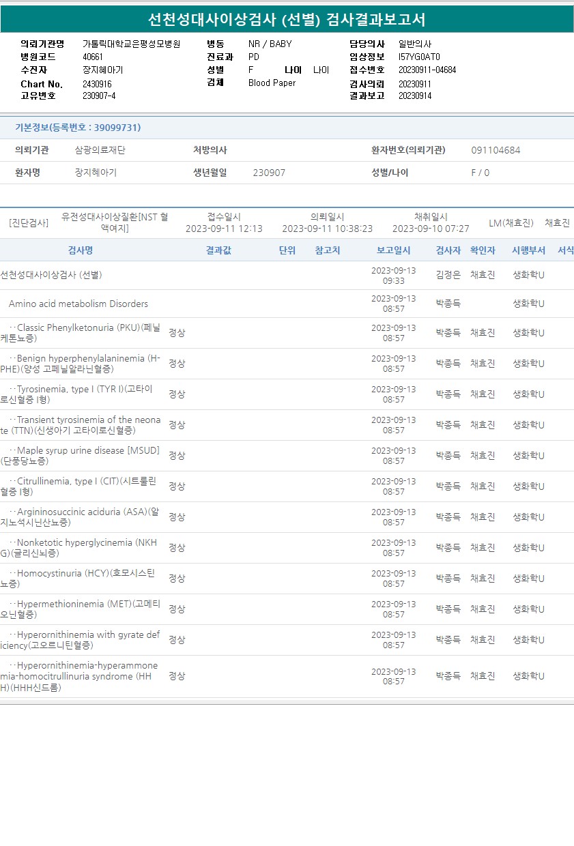Click the Homocystinuria (HCY) test name
574x846 pixels.
click(x=78, y=579)
